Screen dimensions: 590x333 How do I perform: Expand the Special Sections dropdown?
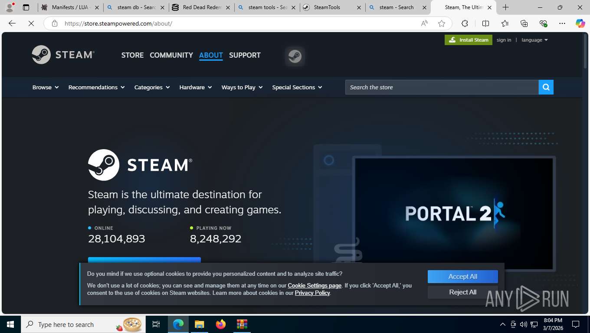pos(297,87)
